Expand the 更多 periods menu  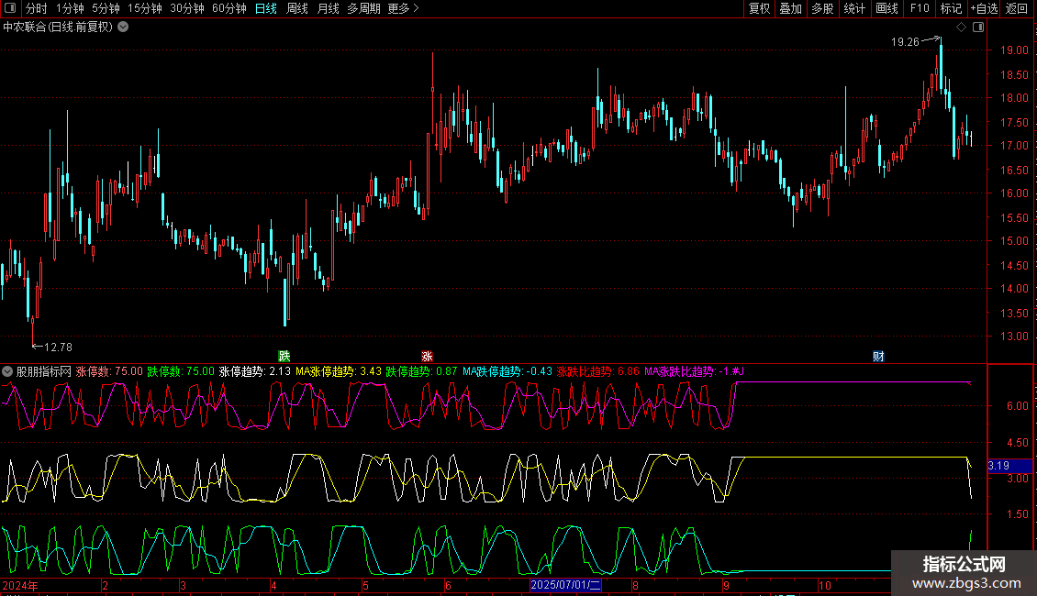(403, 8)
